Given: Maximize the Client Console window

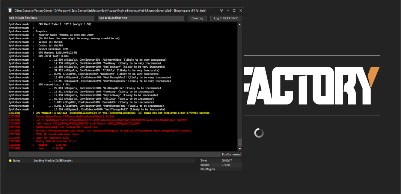Looking at the screenshot, I should [234, 11].
